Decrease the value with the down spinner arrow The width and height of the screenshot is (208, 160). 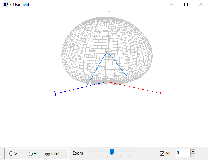(193, 155)
